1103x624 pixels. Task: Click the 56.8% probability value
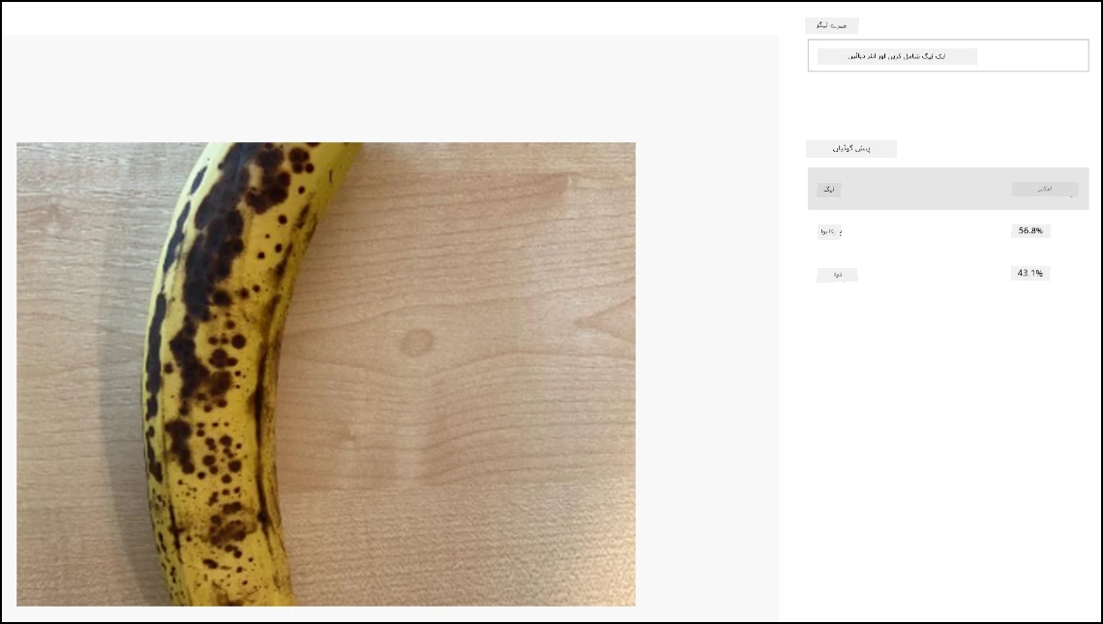pos(1030,231)
